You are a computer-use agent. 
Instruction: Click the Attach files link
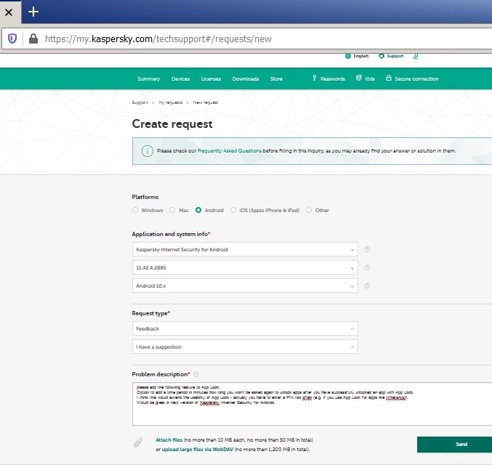point(169,440)
